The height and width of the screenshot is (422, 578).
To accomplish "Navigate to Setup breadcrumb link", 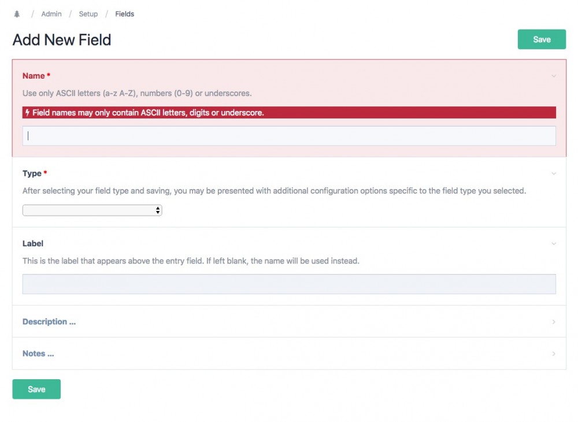I will click(x=88, y=14).
